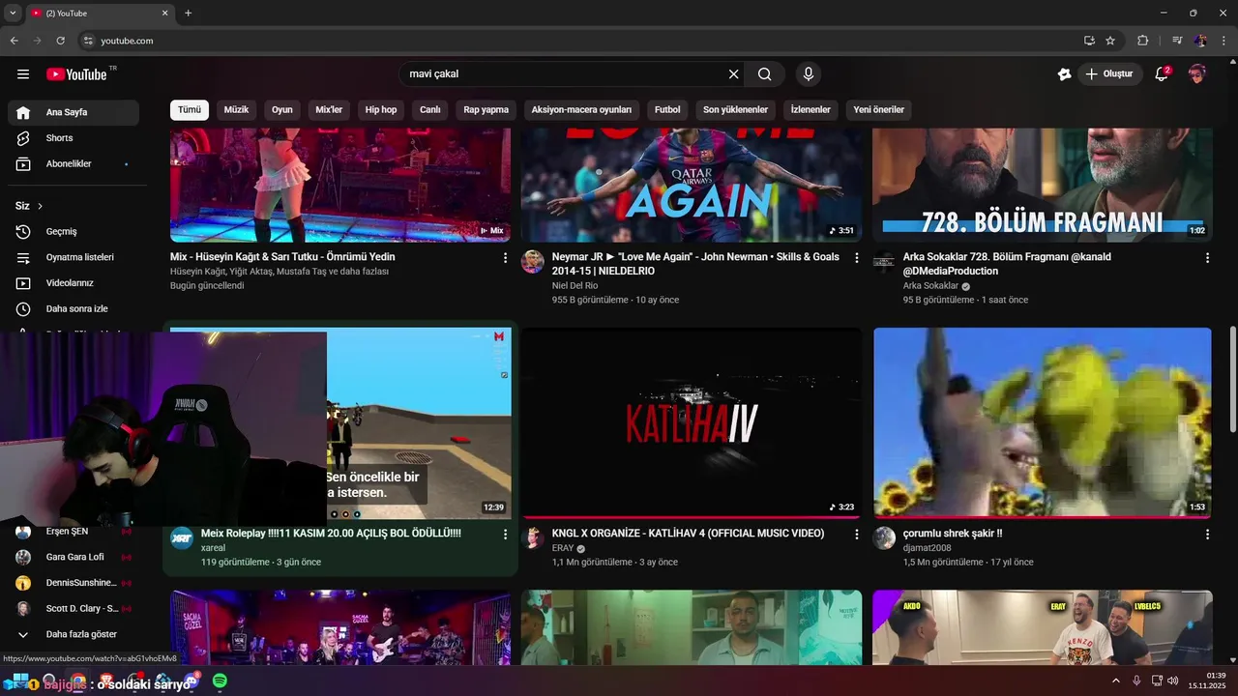This screenshot has height=696, width=1238.
Task: Open options menu for KATLİHAV 4 video
Action: (856, 535)
